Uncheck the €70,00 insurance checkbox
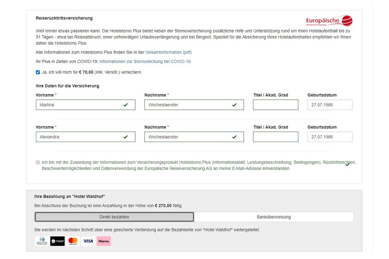389x259 pixels. tap(38, 72)
